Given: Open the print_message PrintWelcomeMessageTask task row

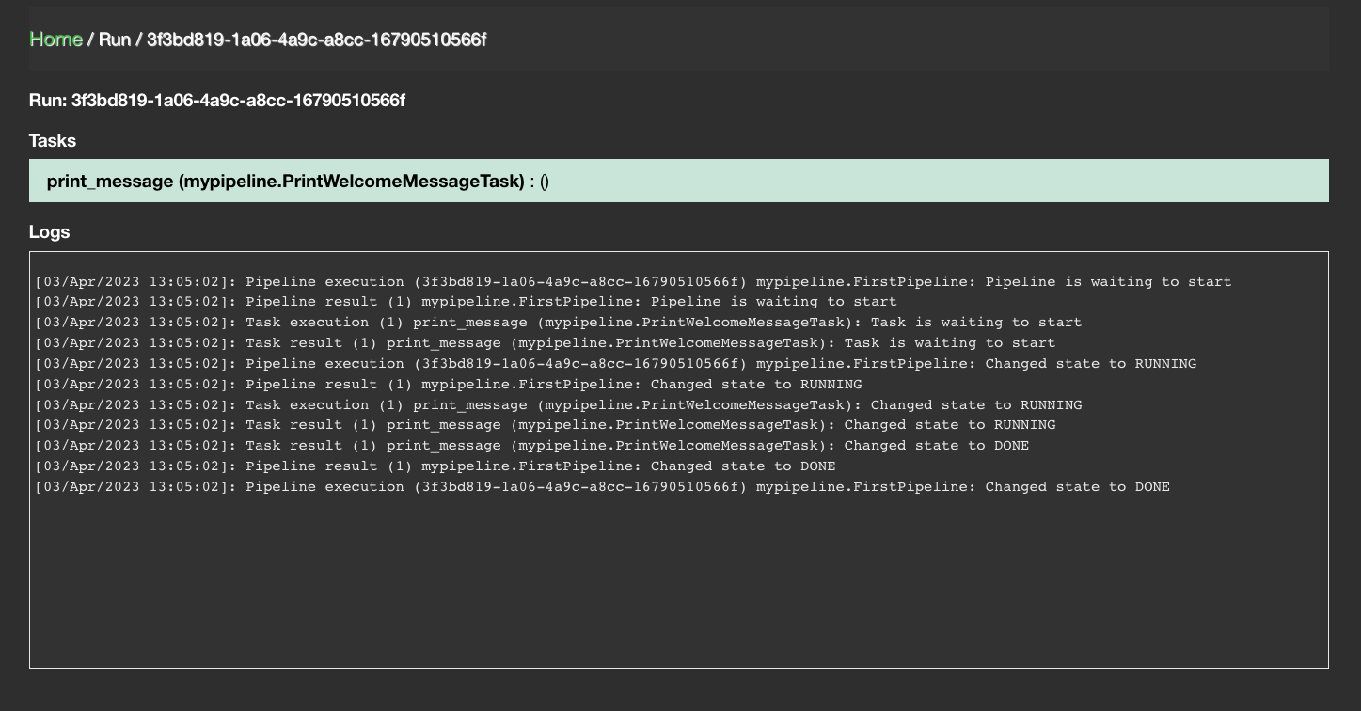Looking at the screenshot, I should pyautogui.click(x=679, y=181).
